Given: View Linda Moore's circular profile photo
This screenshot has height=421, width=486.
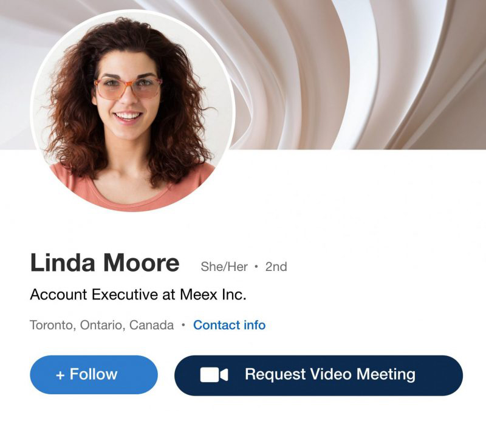Looking at the screenshot, I should pos(132,112).
